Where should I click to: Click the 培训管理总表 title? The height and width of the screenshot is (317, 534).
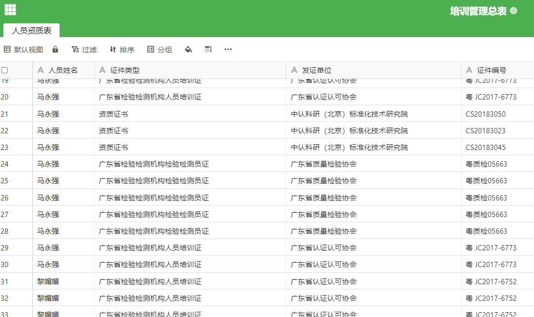point(478,11)
